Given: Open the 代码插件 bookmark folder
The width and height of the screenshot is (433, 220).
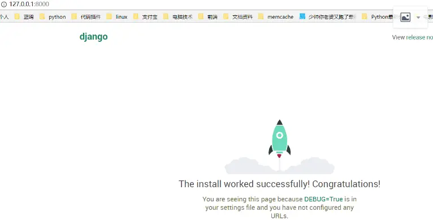Looking at the screenshot, I should click(x=86, y=17).
